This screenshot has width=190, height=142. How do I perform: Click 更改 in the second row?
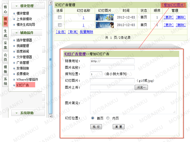(168, 25)
